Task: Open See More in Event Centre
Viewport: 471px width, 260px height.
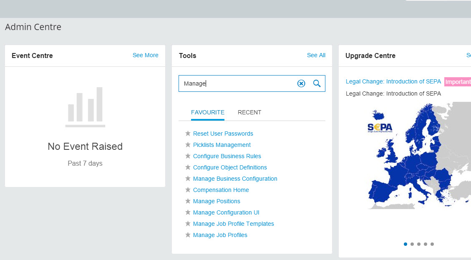Action: (145, 56)
